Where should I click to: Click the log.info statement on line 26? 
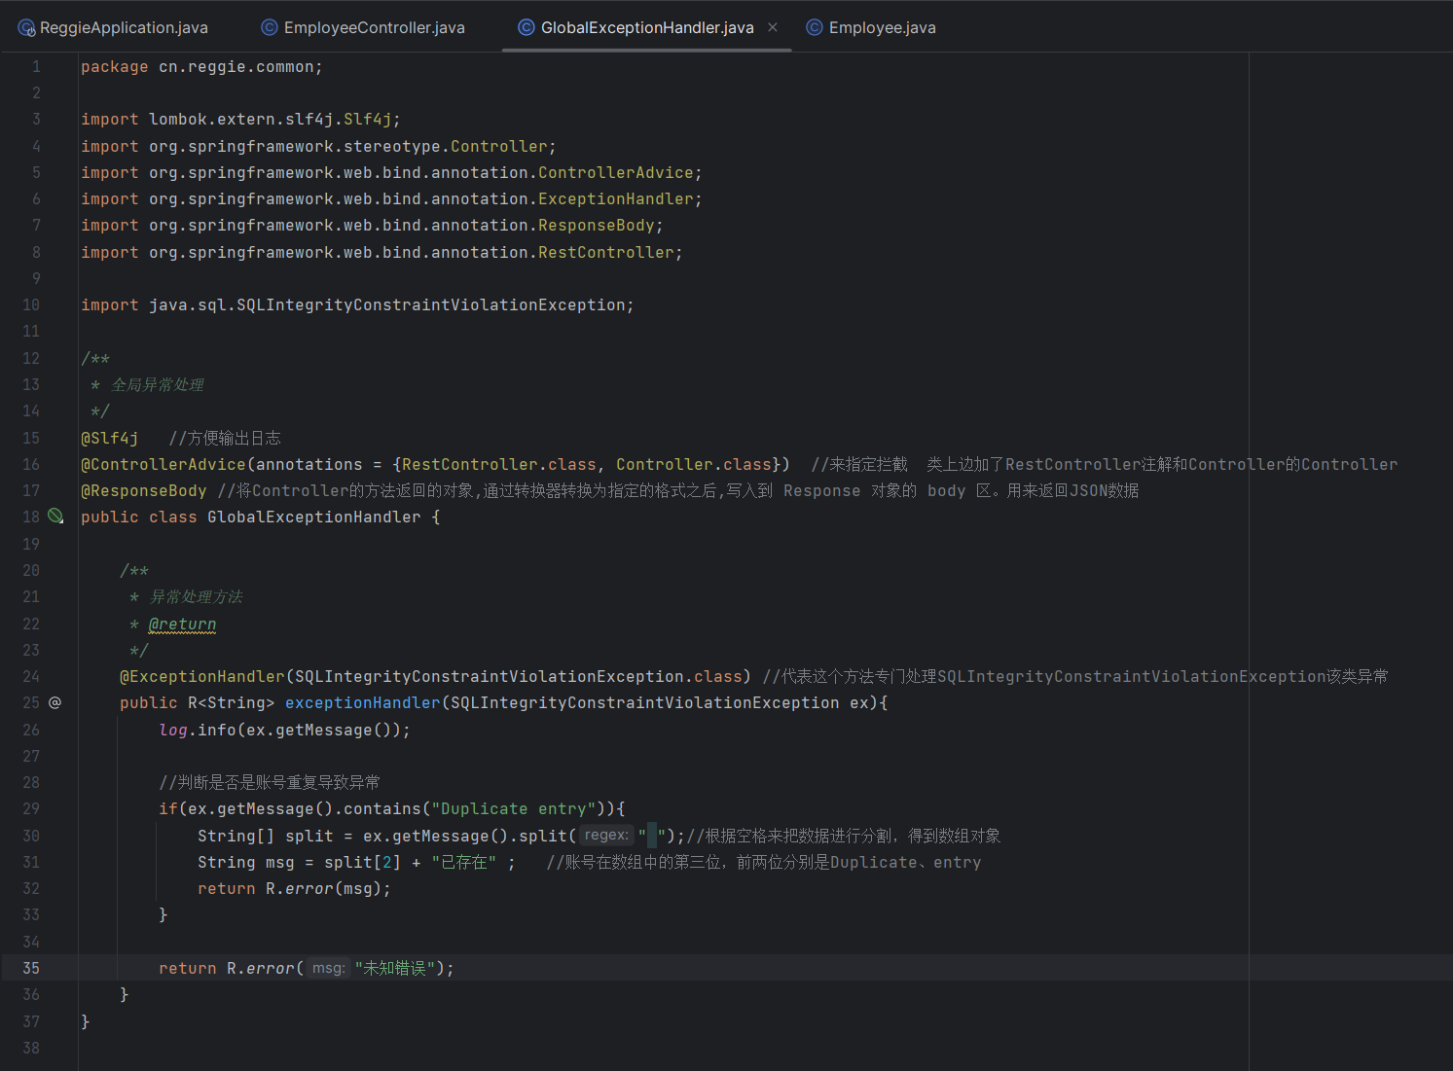[x=285, y=730]
